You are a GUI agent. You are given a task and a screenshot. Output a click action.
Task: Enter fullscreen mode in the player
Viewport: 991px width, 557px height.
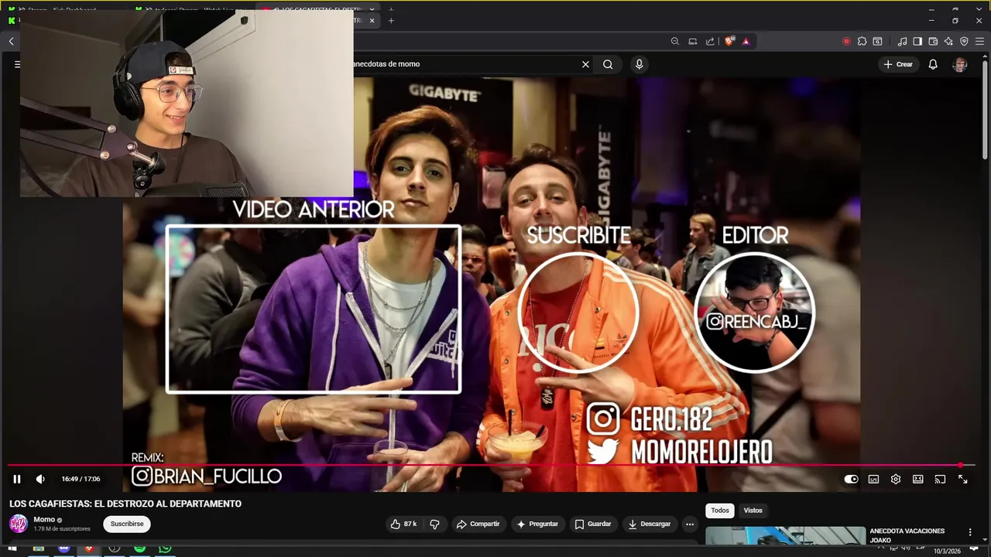[962, 479]
